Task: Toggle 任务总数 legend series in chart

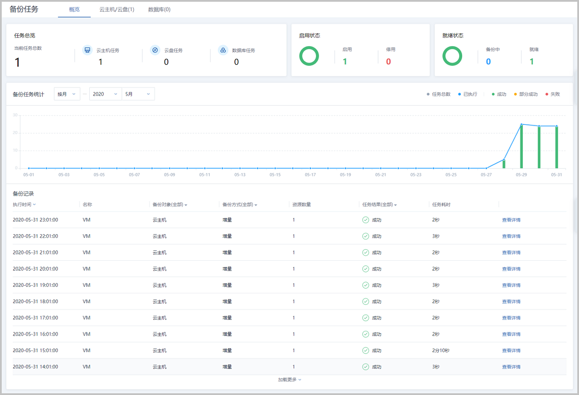Action: click(x=438, y=94)
